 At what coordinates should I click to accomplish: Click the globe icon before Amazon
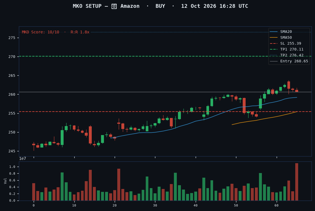[x=114, y=6]
